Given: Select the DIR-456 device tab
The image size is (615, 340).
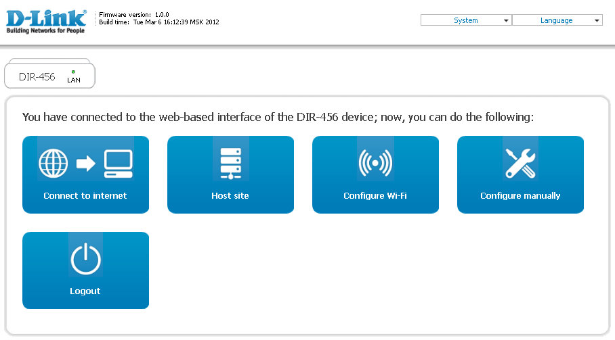Looking at the screenshot, I should 37,77.
